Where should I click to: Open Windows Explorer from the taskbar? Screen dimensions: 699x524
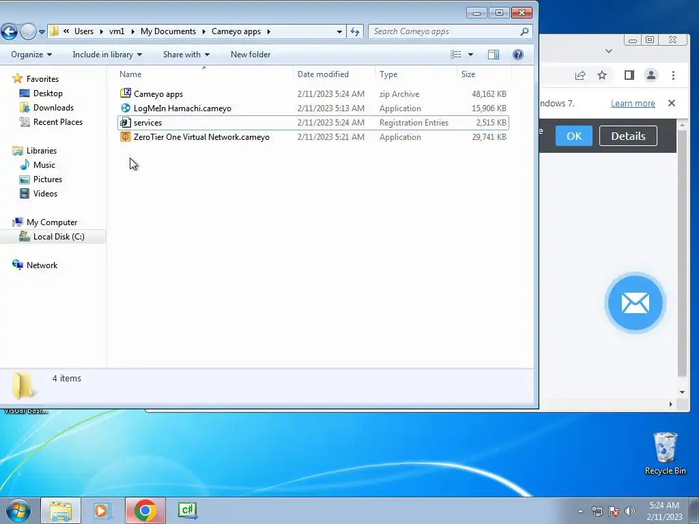(61, 510)
